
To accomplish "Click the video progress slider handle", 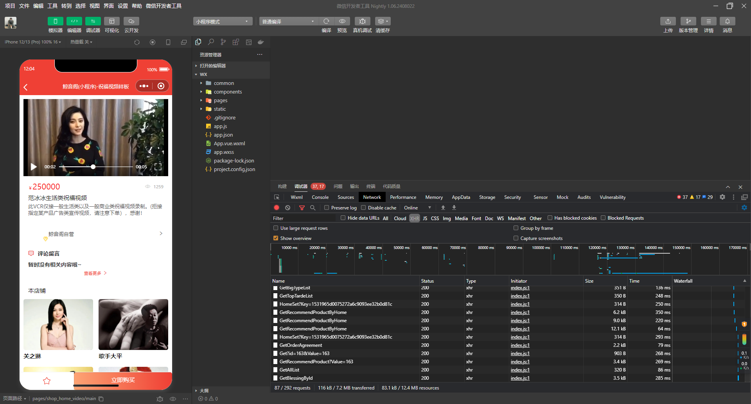I will click(93, 167).
